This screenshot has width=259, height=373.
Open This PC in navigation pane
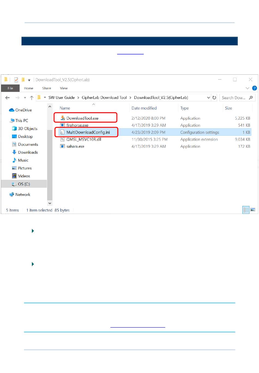pyautogui.click(x=19, y=120)
